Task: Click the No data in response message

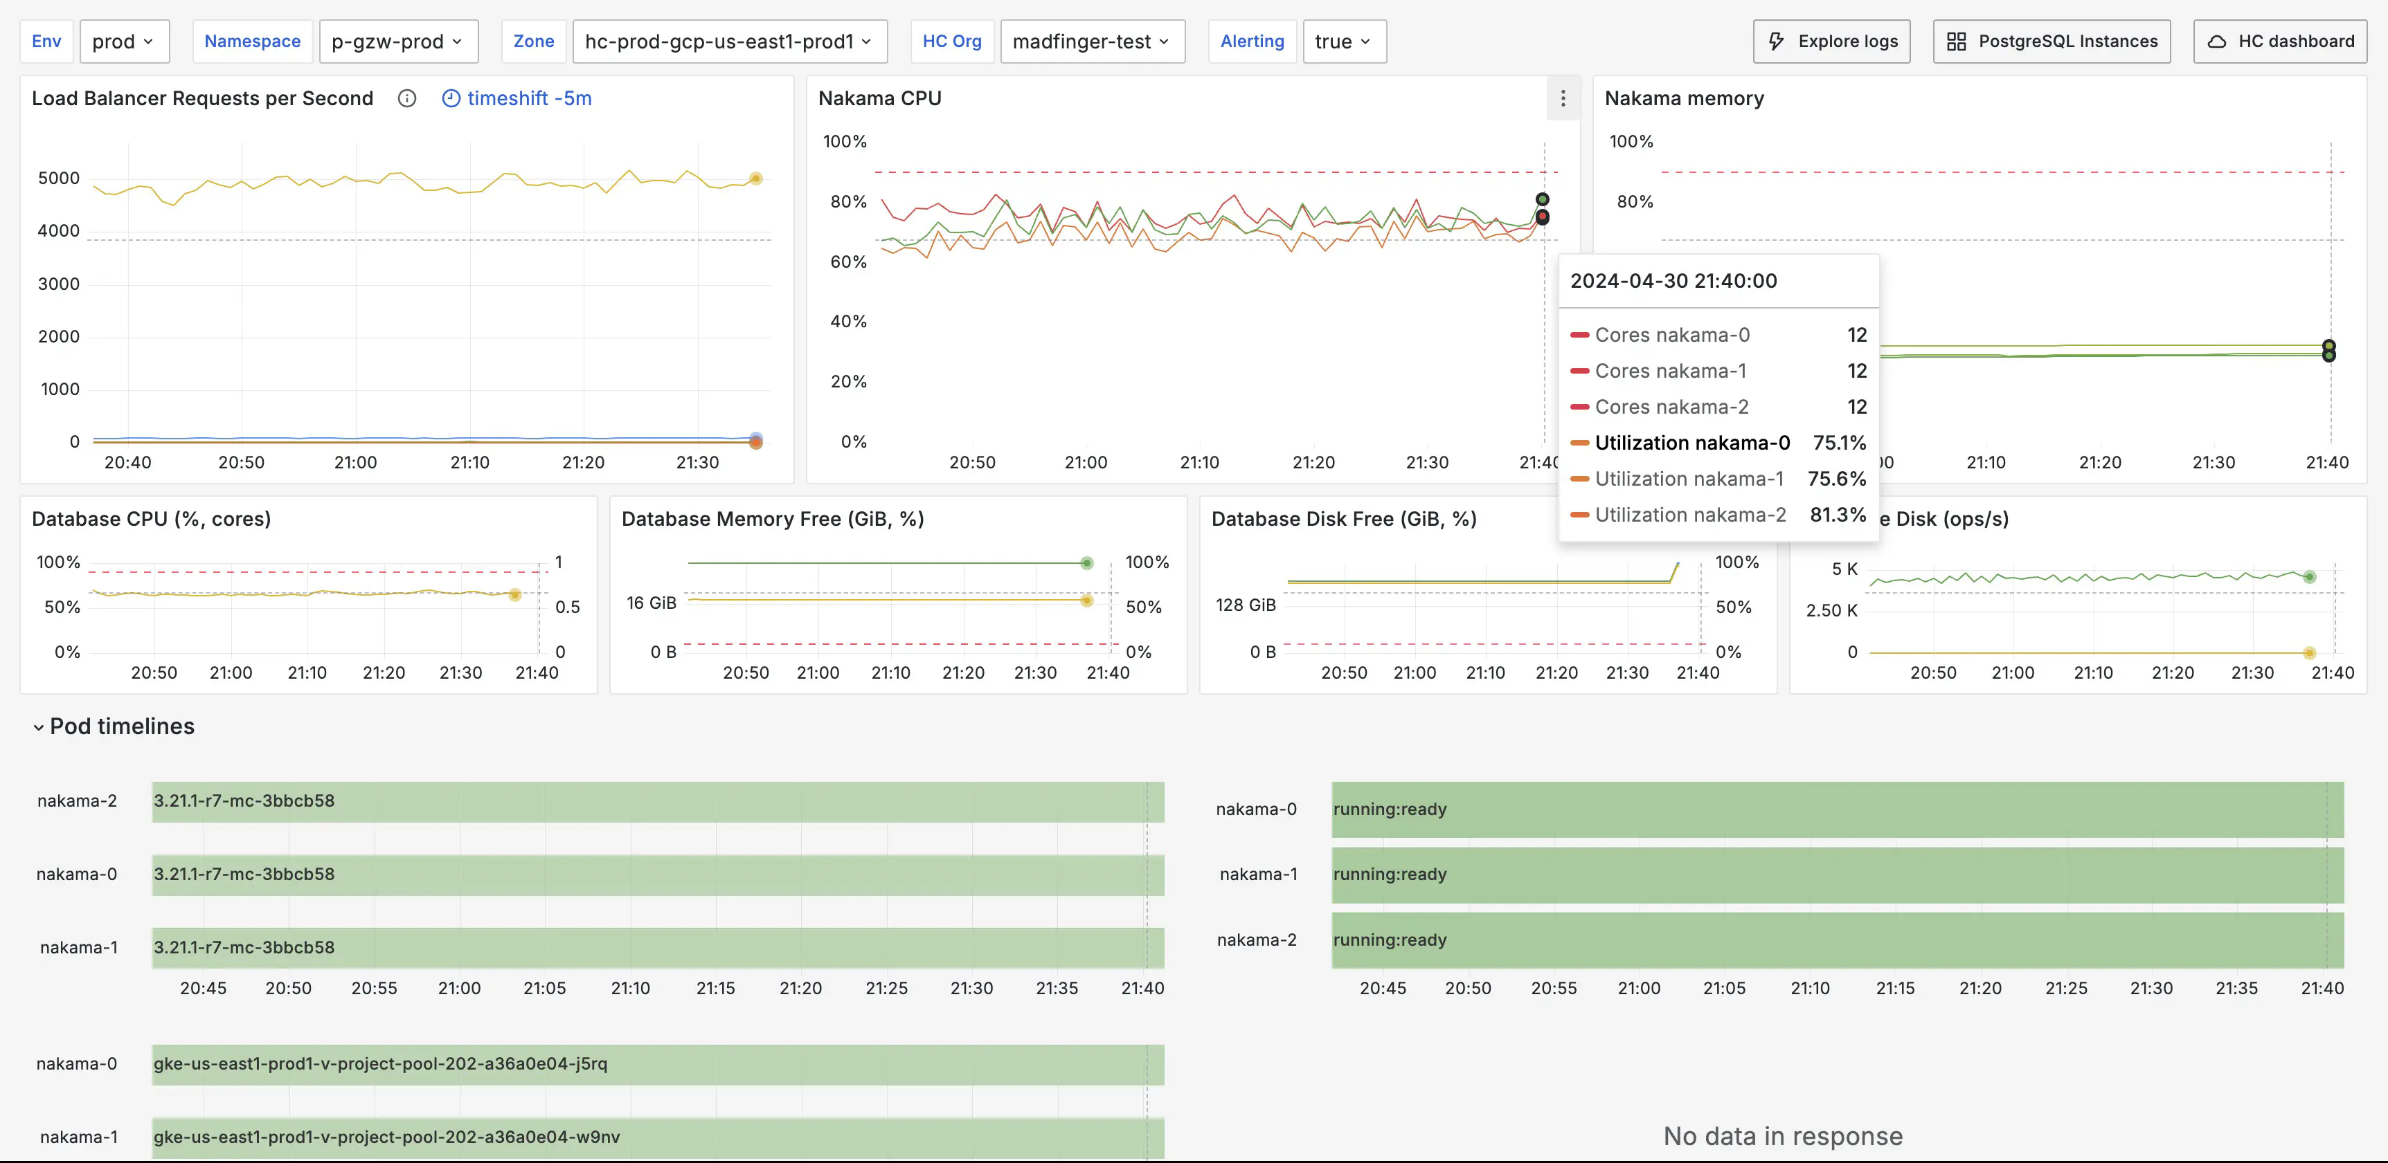Action: (x=1783, y=1136)
